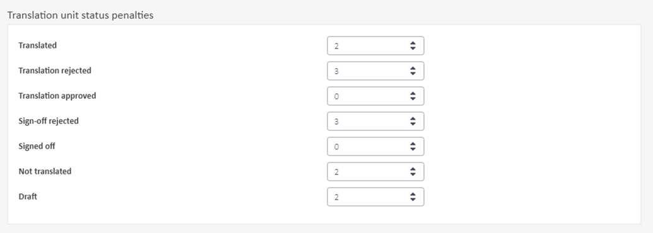The width and height of the screenshot is (653, 233).
Task: Select the Translation approved penalty field
Action: [375, 96]
